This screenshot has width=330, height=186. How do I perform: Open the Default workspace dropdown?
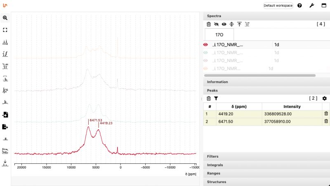278,5
